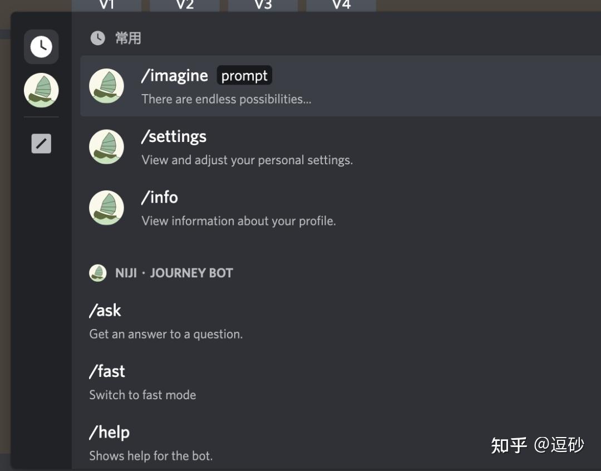Click the pencil slash-commands icon in sidebar

[41, 143]
